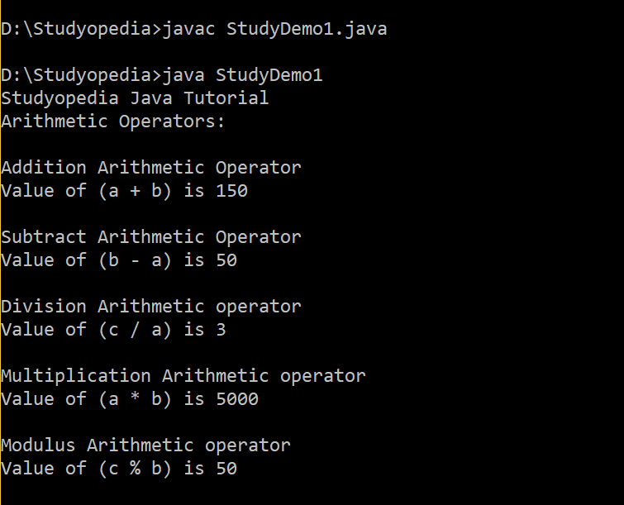Click 'Value of (c % b) is 50'

[119, 469]
